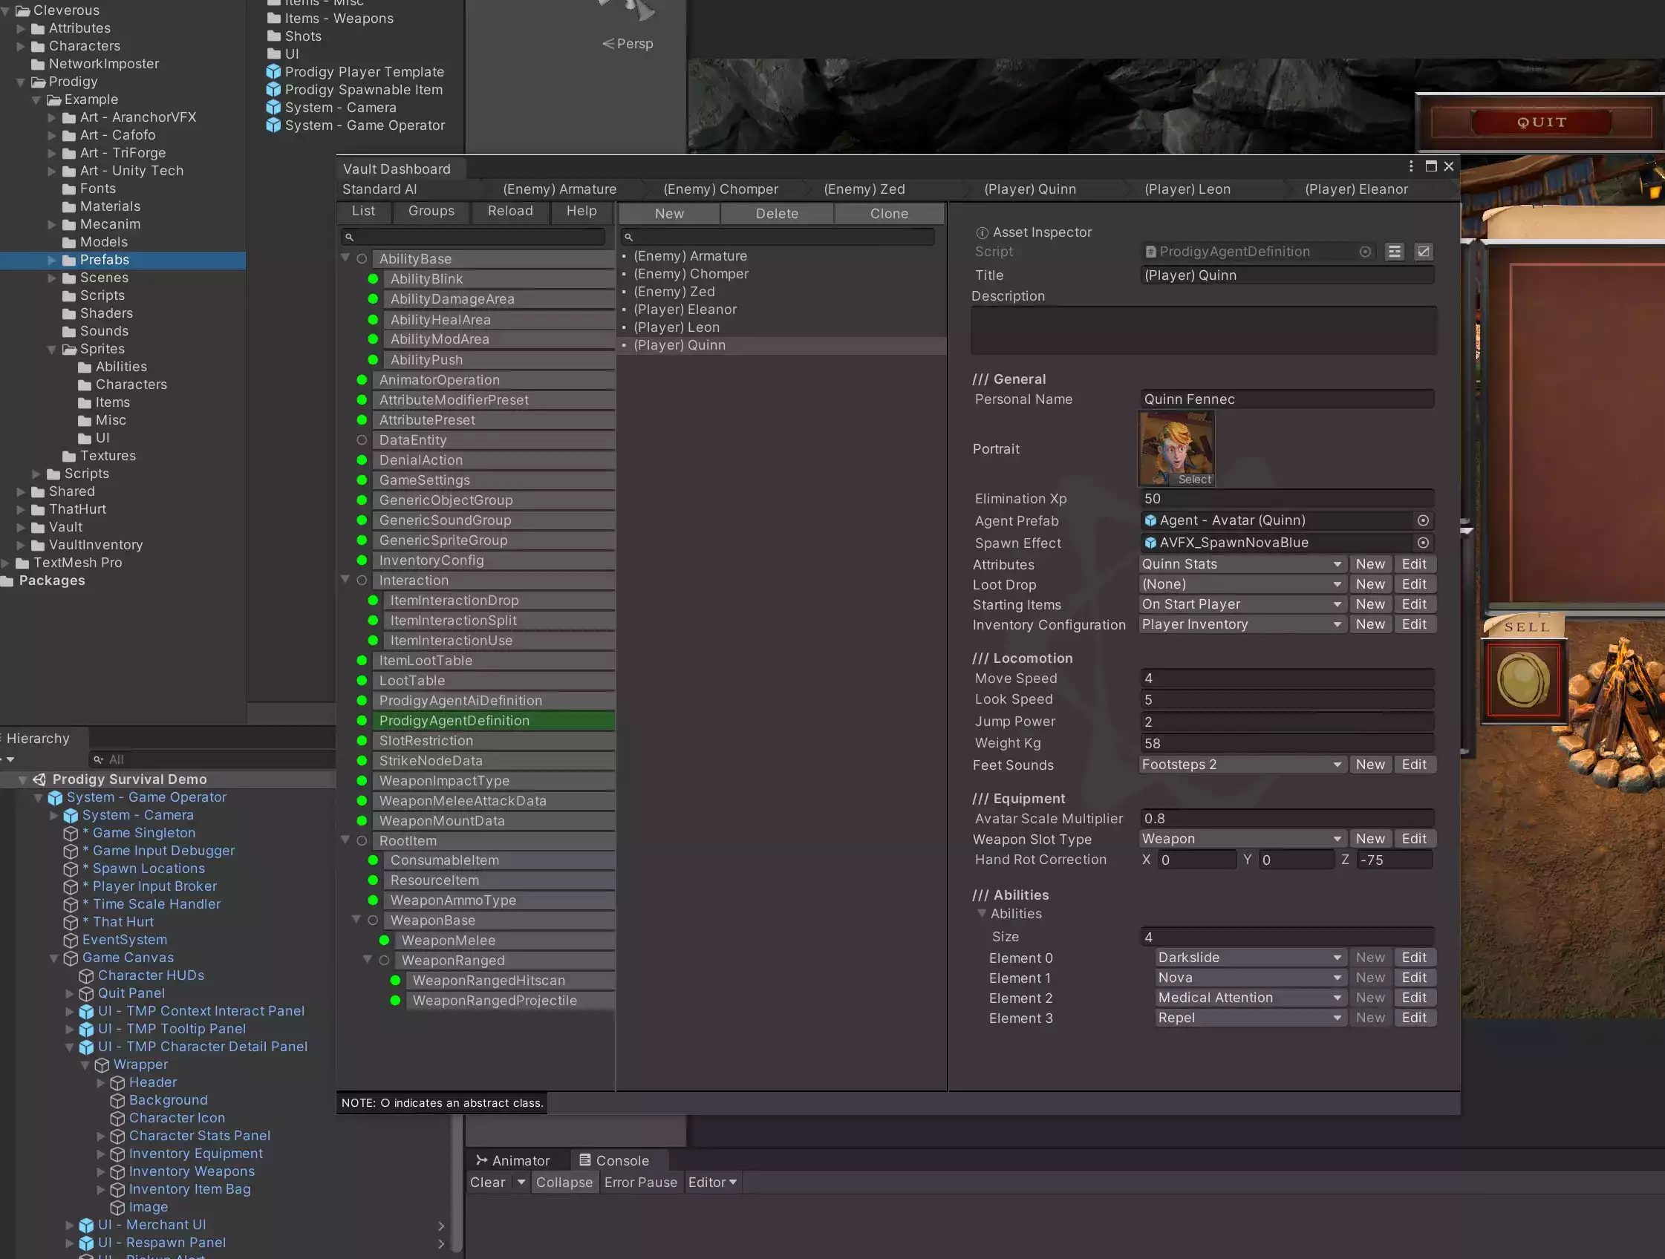Click System - Game Operator prefab cube icon

tap(273, 125)
